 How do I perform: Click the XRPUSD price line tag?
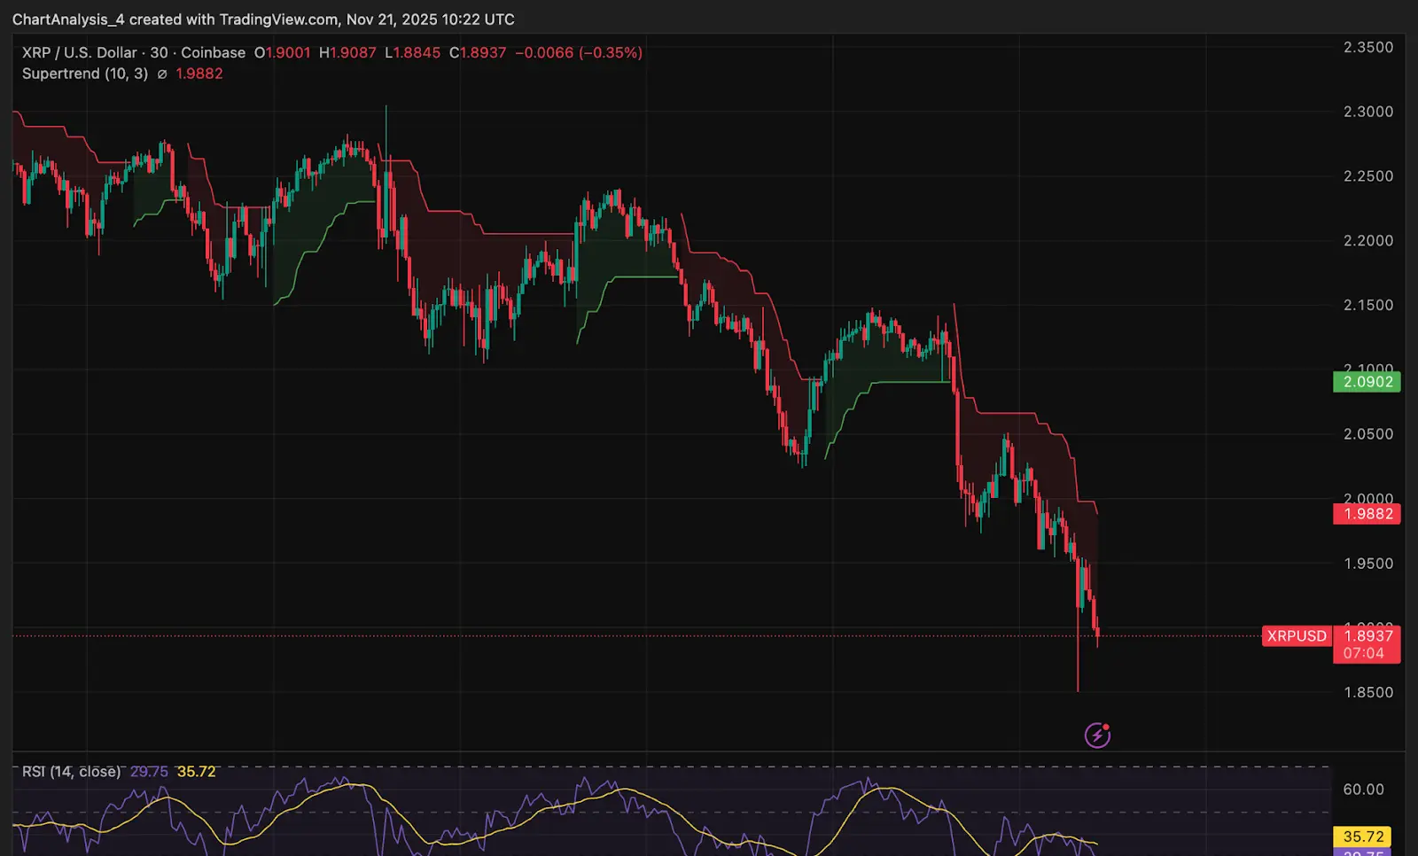coord(1297,636)
